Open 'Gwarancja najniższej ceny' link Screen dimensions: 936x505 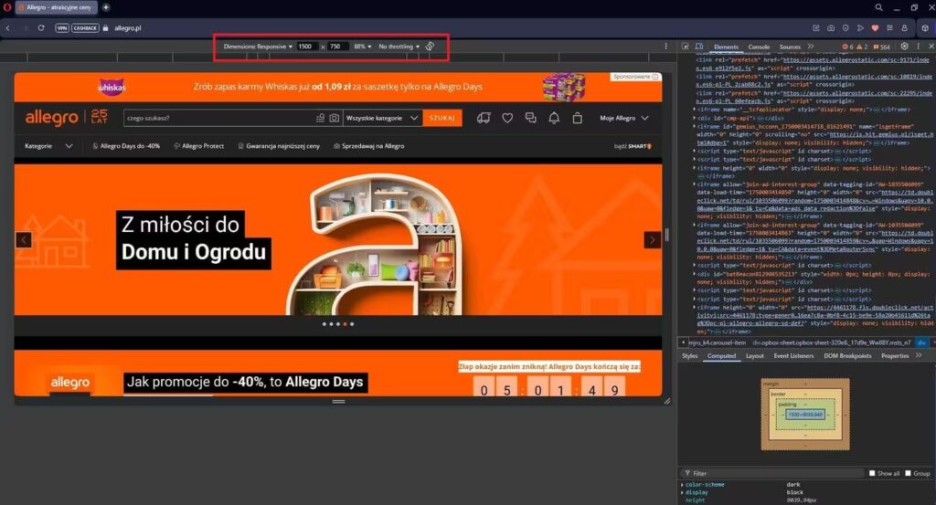(279, 145)
